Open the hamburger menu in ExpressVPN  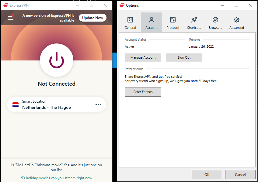click(x=11, y=18)
